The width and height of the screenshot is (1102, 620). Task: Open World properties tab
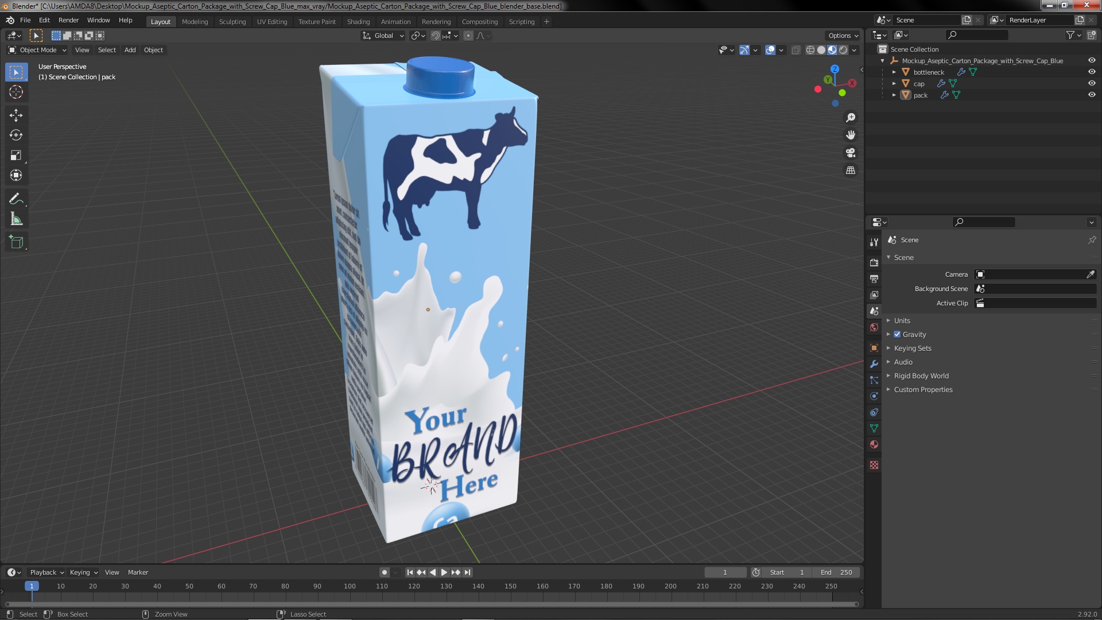click(874, 327)
